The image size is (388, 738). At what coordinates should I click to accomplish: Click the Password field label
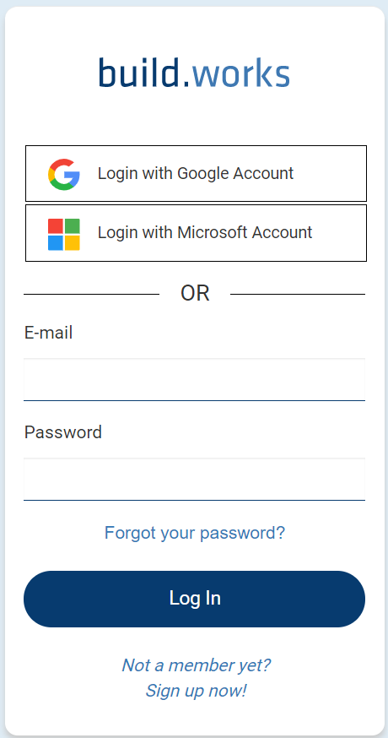63,432
